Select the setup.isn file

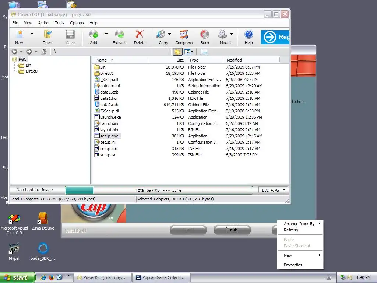point(108,155)
